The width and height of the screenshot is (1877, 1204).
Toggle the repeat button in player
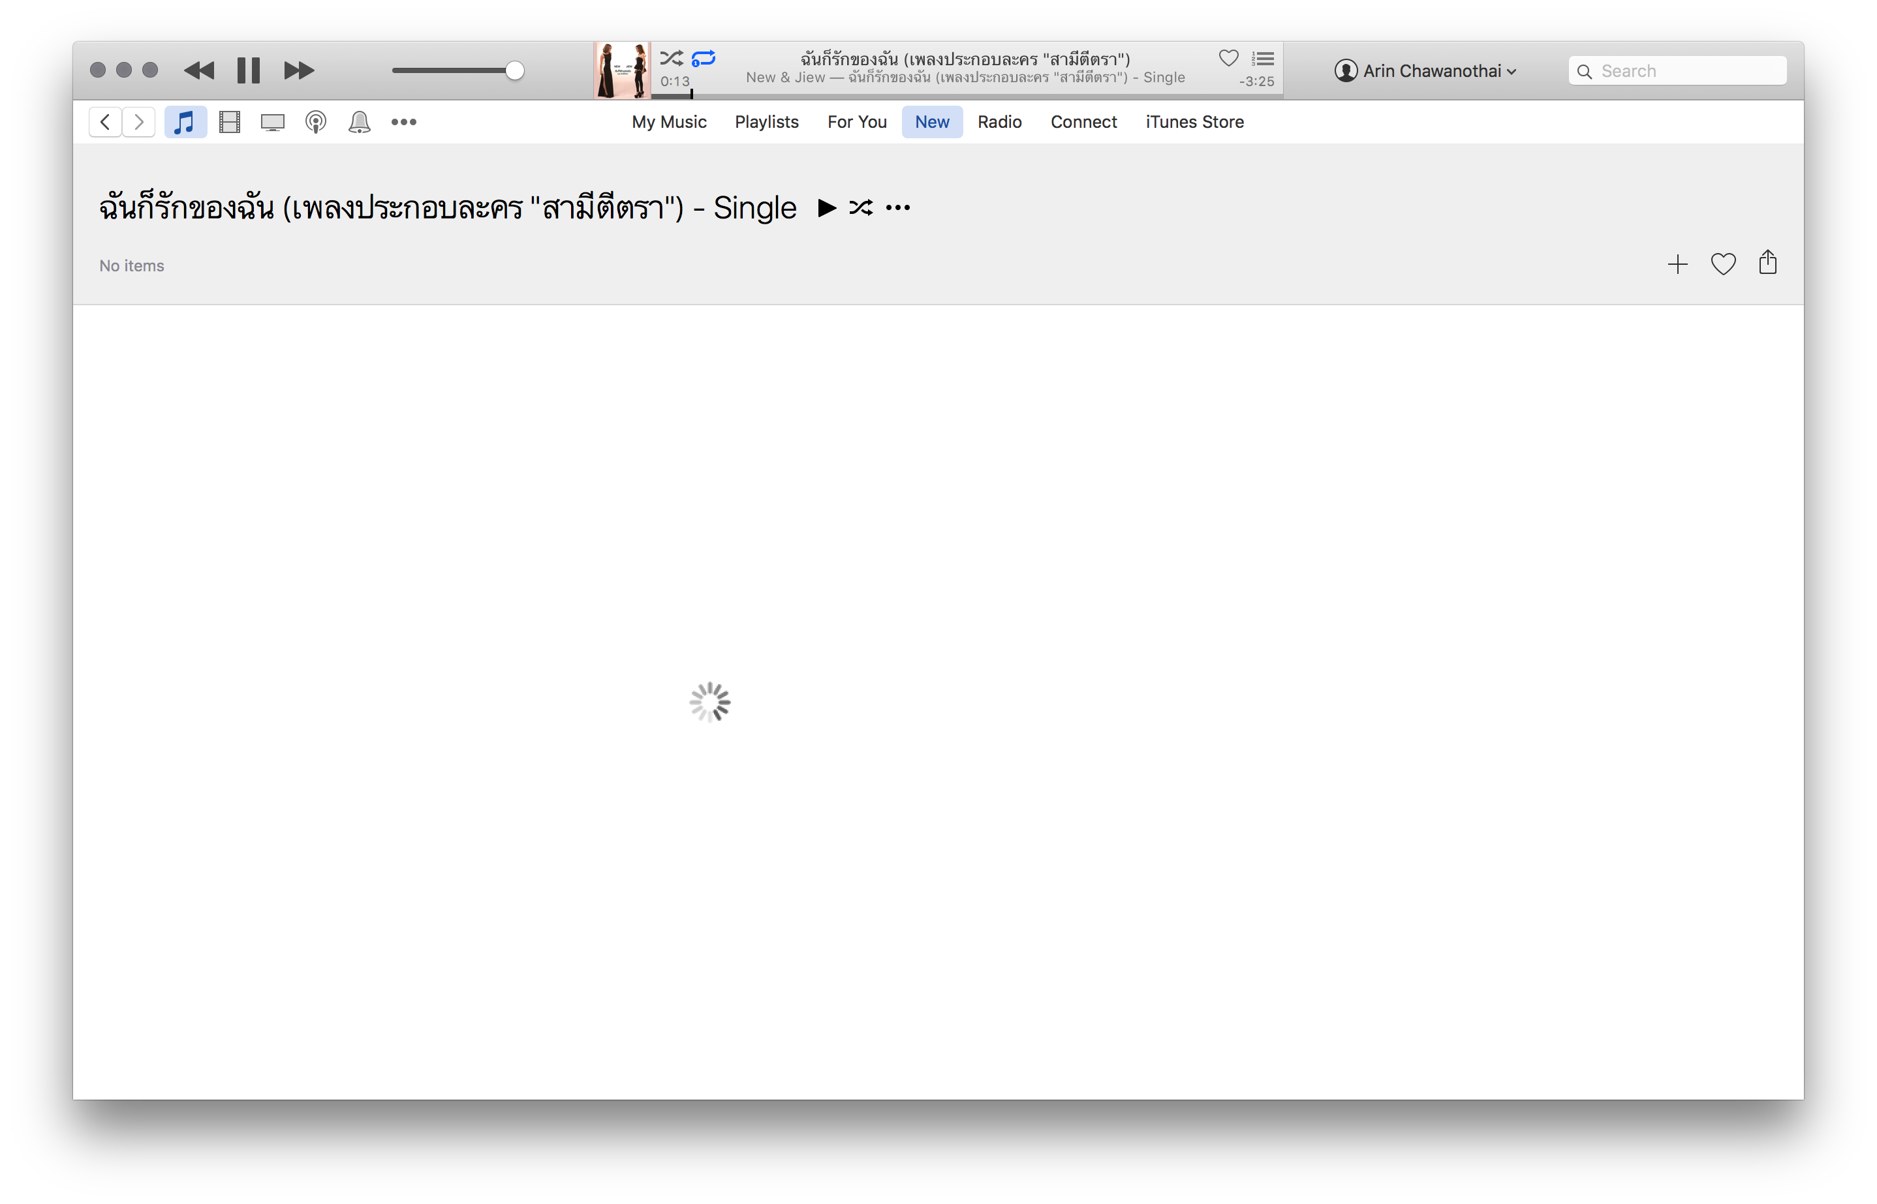(703, 59)
